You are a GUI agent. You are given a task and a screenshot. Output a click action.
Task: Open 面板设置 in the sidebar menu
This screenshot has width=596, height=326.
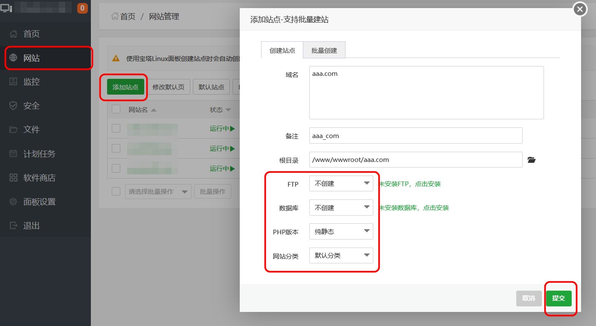[x=39, y=202]
